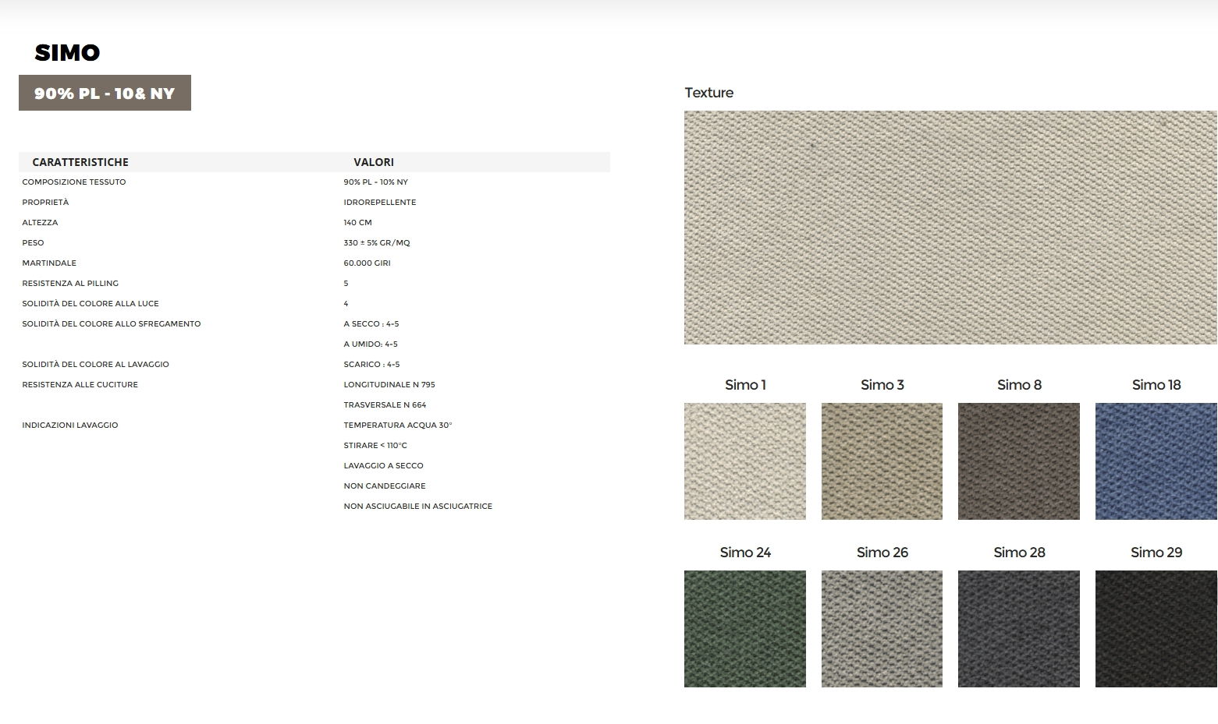Click NON ASCIUGABILE IN ASCIUGATRICE value
The image size is (1218, 724).
click(x=418, y=506)
